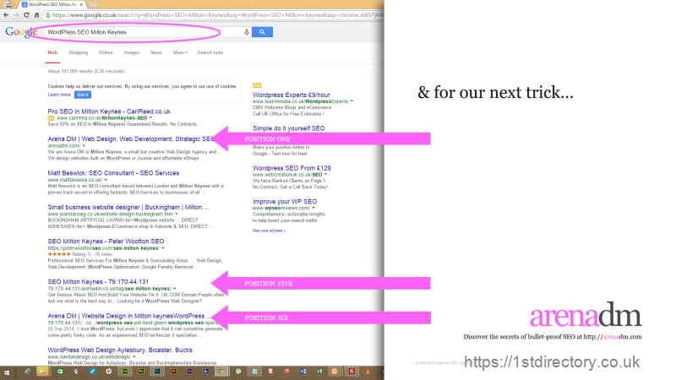This screenshot has width=676, height=380.
Task: Click the voice search microphone
Action: click(247, 32)
